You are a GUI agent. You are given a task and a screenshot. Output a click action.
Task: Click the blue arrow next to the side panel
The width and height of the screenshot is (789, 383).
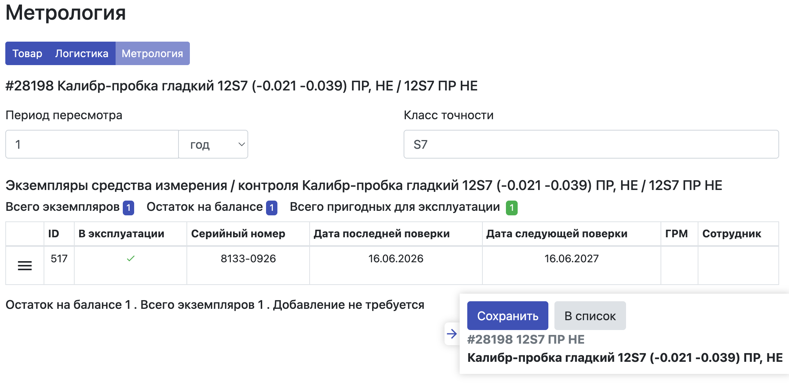(x=452, y=334)
